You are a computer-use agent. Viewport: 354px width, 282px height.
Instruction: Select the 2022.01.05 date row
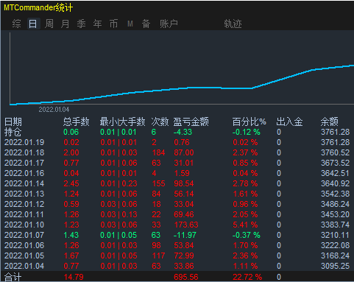(24, 255)
